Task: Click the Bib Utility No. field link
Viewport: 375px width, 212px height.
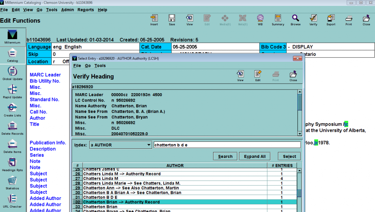Action: click(x=45, y=81)
